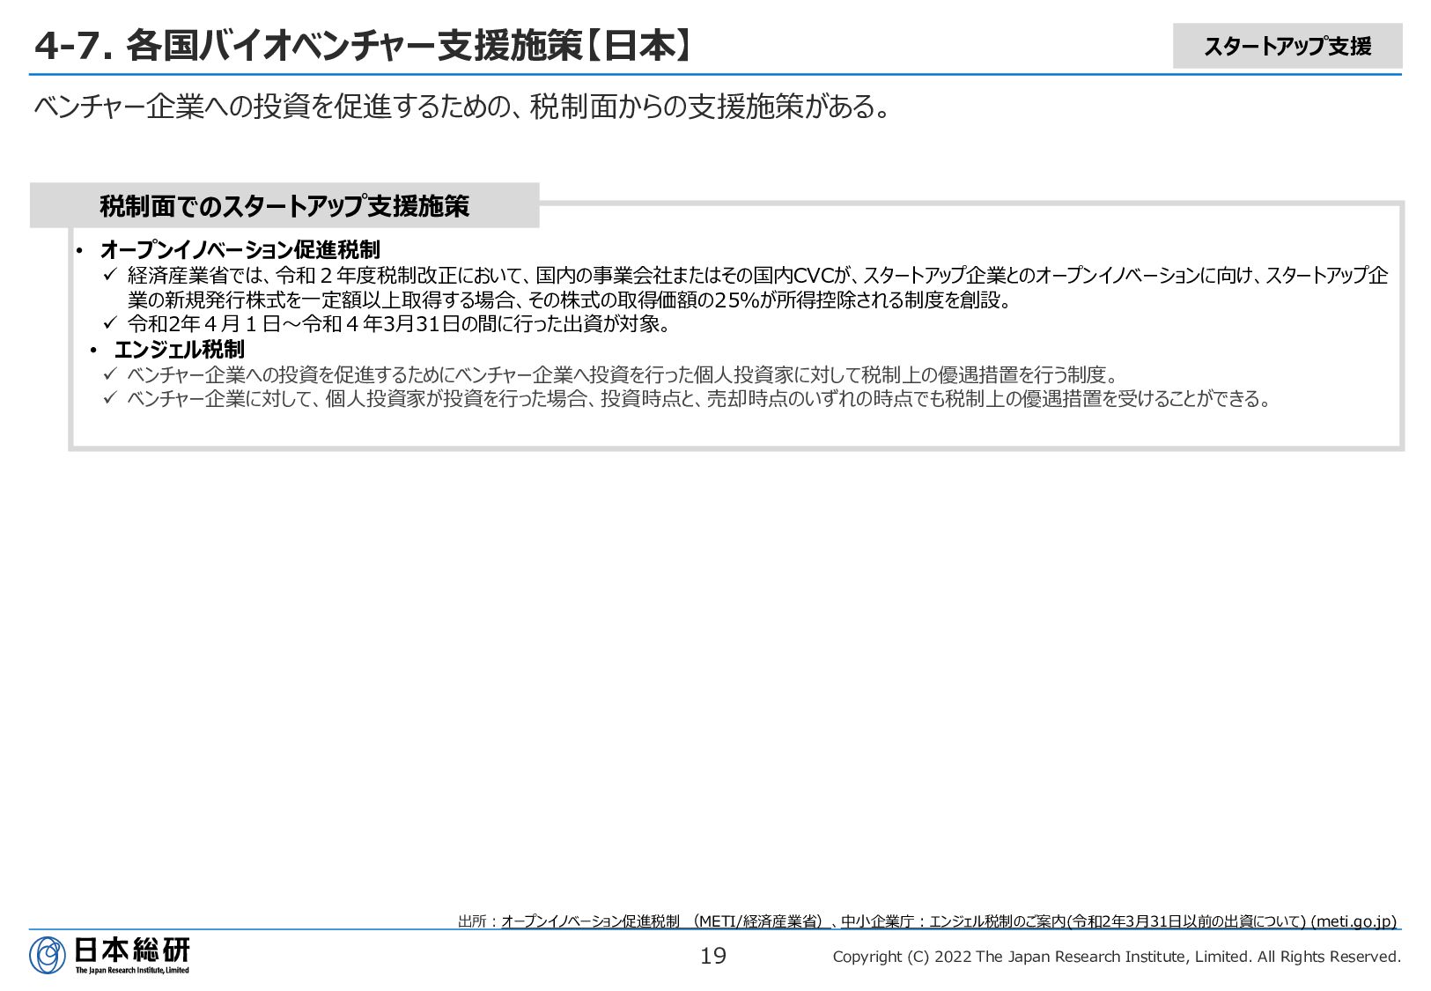Click the スタートアップ支援 label box

[x=1287, y=46]
